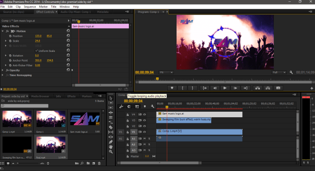The width and height of the screenshot is (315, 171).
Task: Expand the Opacity effect
Action: pos(3,70)
